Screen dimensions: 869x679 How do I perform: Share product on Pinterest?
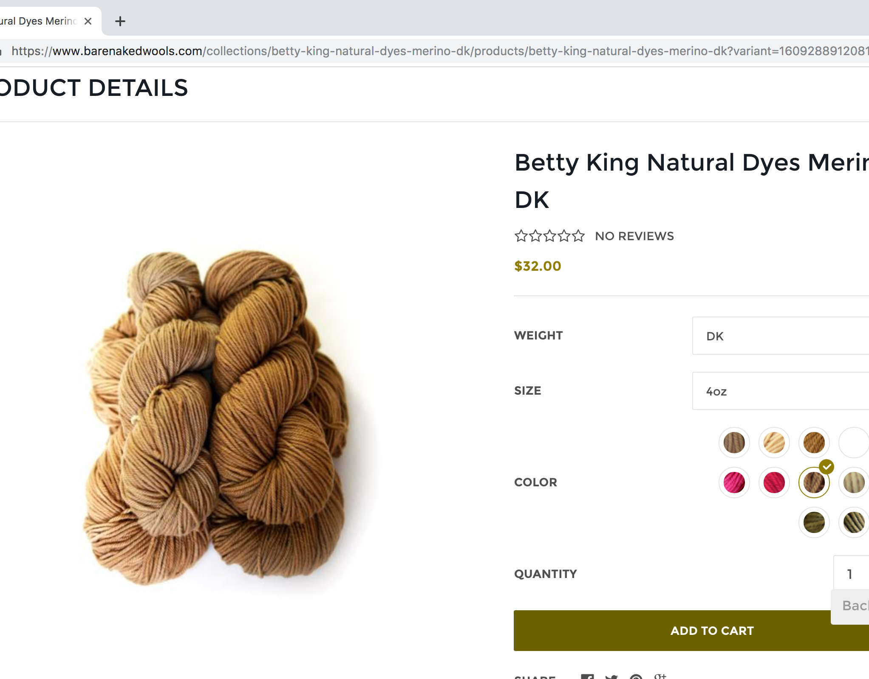pos(636,676)
